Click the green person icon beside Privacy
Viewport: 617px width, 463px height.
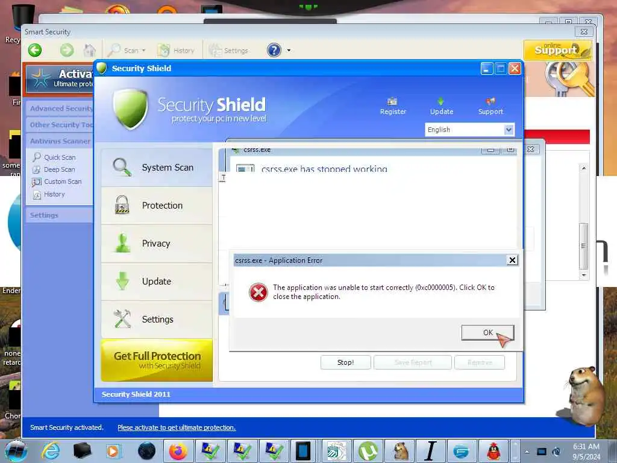123,243
